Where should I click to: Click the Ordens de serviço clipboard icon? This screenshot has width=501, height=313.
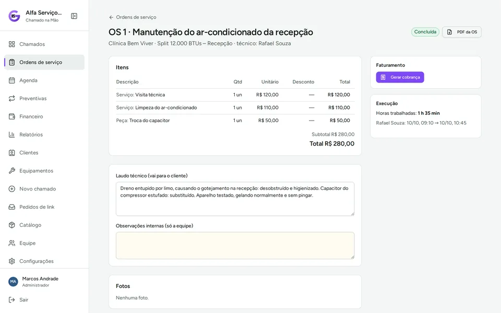tap(12, 62)
